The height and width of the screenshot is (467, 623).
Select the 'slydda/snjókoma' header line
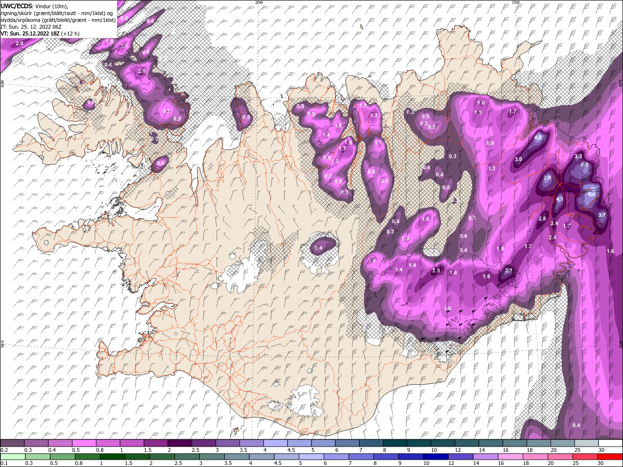click(x=58, y=20)
